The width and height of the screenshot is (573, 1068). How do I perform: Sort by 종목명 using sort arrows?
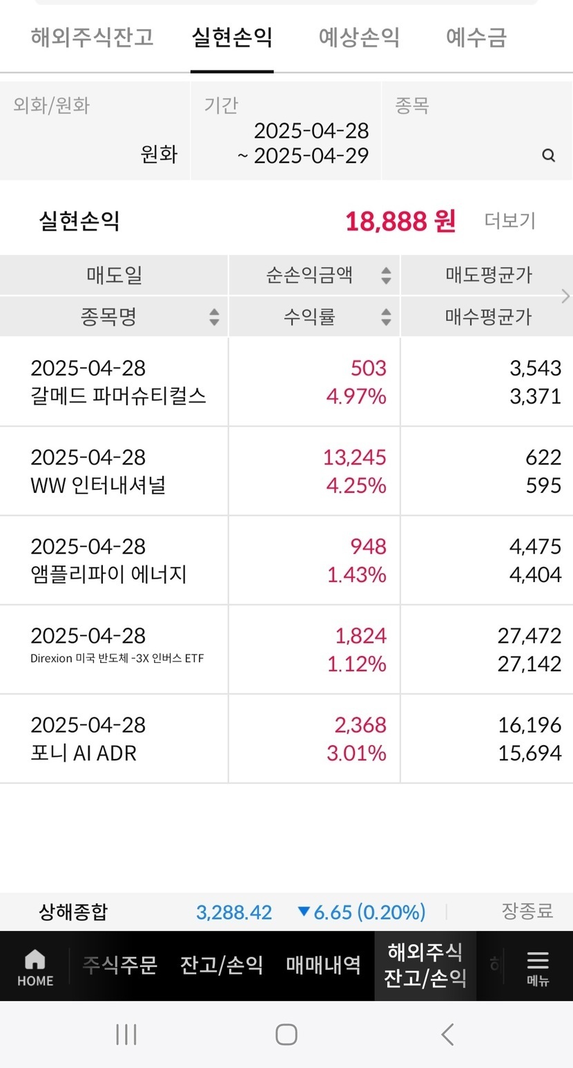(x=214, y=317)
